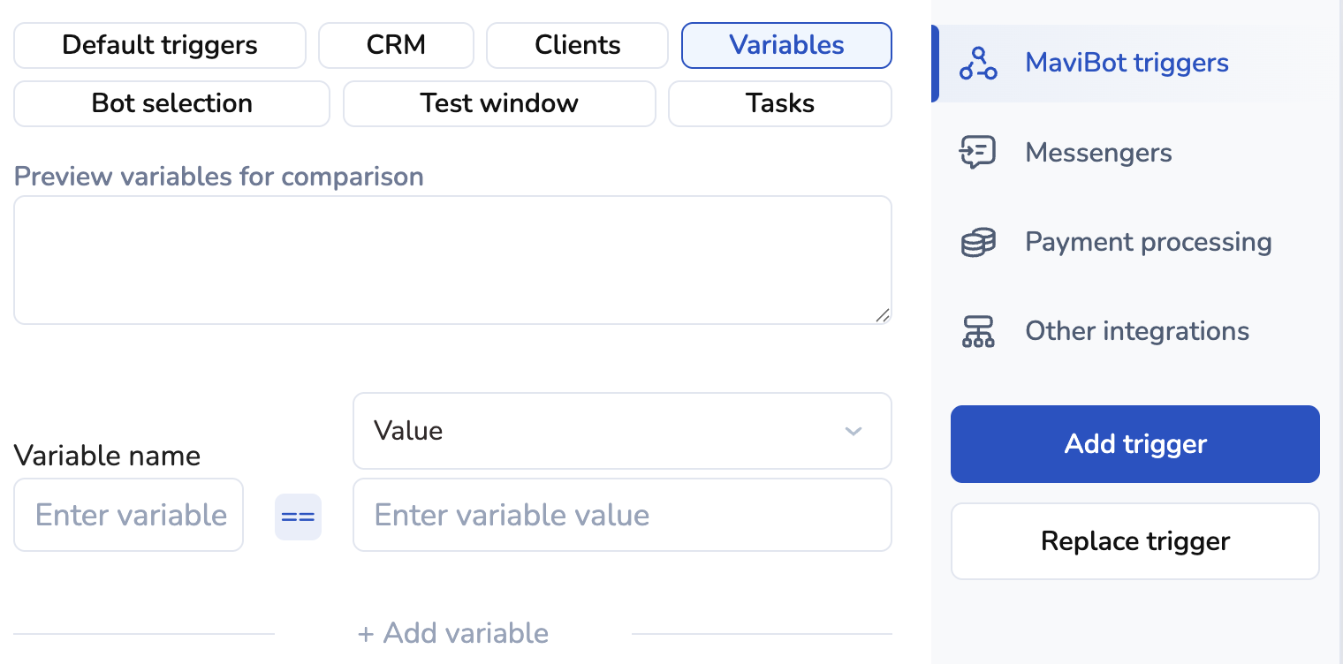Click the Enter variable name field

click(129, 515)
